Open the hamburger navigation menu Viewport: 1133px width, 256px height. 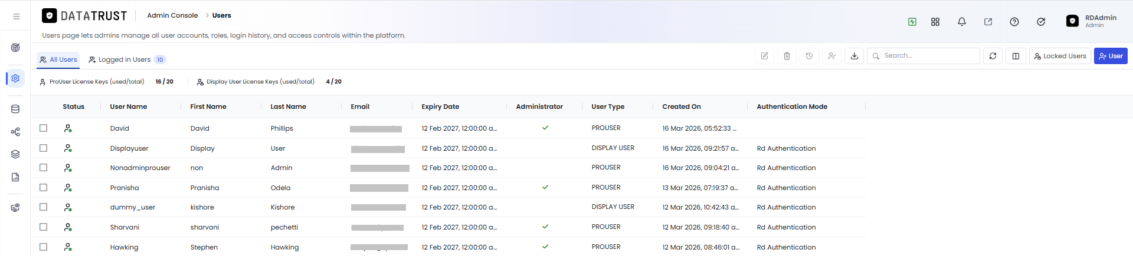tap(16, 16)
